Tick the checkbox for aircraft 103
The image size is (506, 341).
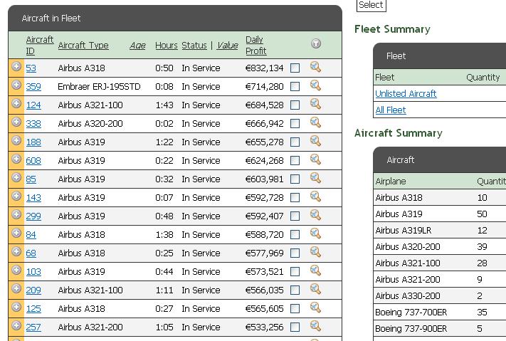[295, 272]
